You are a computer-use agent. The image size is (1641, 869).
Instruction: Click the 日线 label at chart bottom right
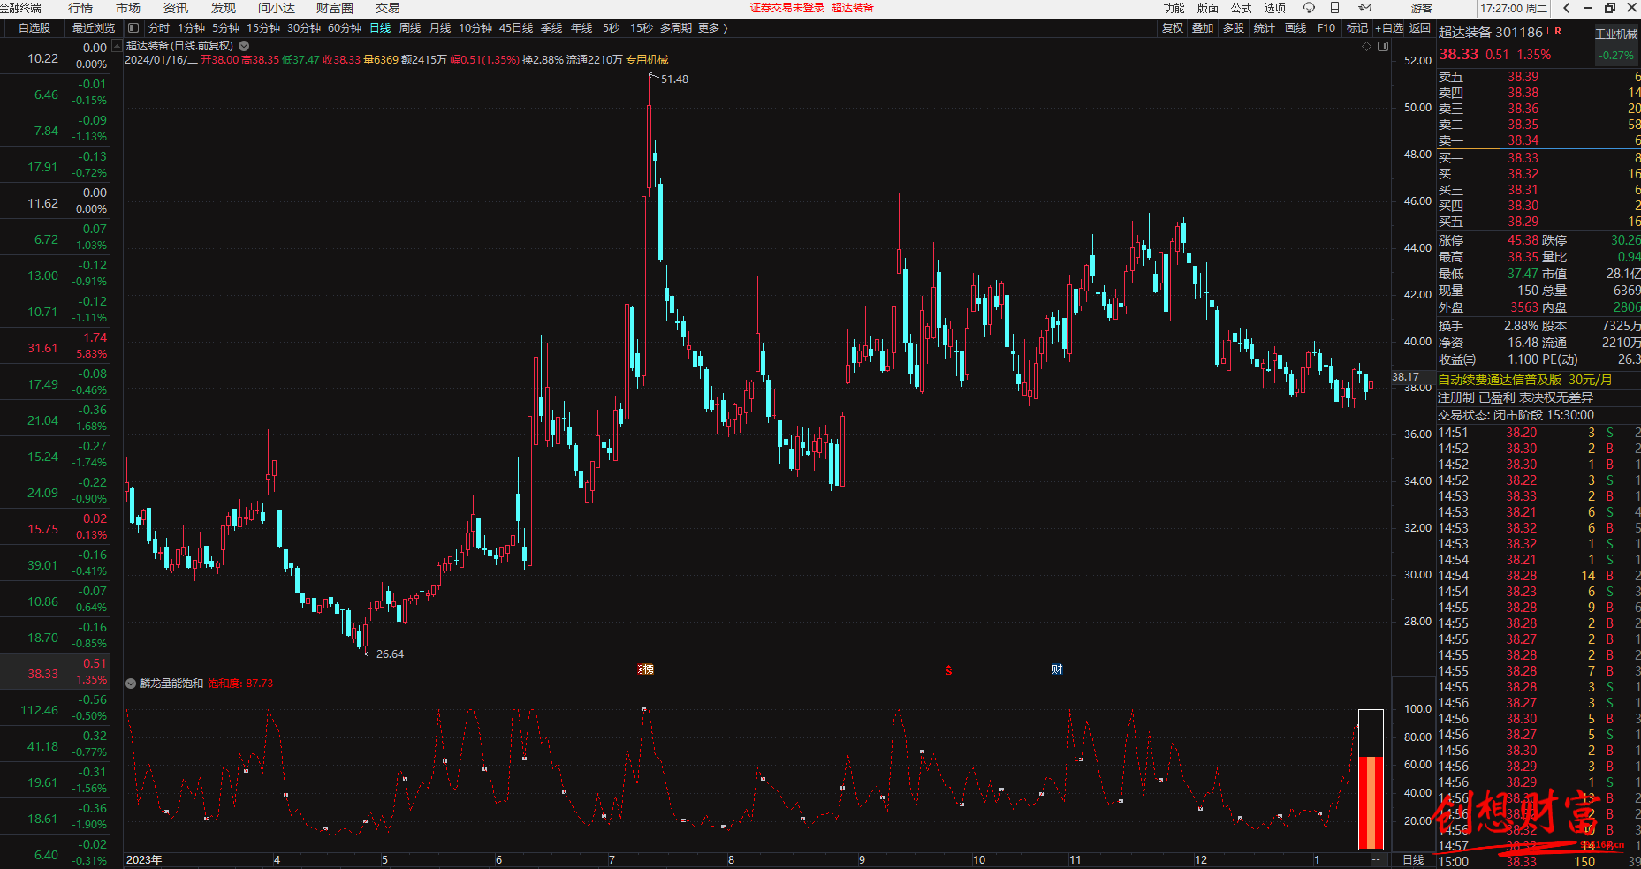click(1413, 860)
